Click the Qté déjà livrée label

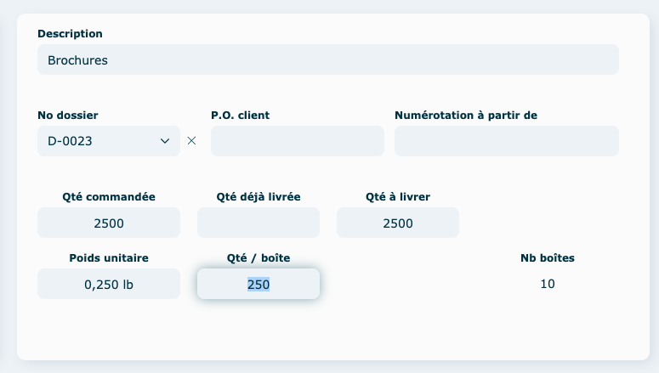[x=258, y=196]
